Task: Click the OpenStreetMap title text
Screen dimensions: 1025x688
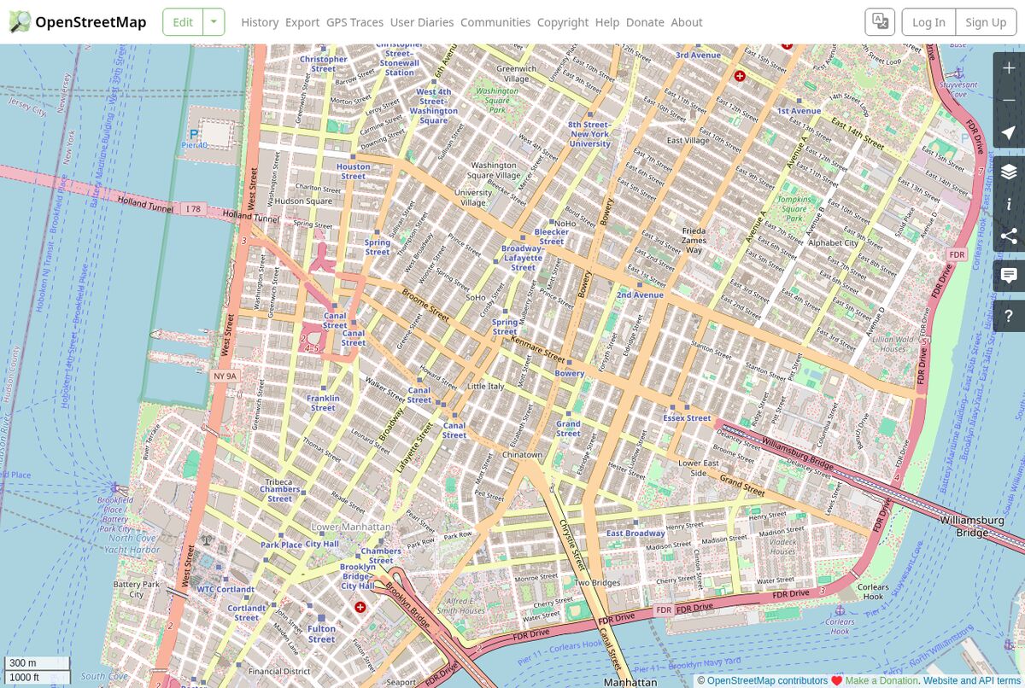Action: (91, 22)
